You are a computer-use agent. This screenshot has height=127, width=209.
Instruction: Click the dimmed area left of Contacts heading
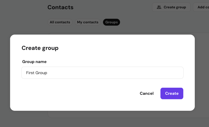click(23, 7)
